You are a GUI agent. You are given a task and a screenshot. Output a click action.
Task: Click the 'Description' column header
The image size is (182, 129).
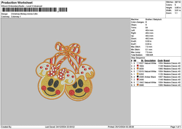point(150,61)
